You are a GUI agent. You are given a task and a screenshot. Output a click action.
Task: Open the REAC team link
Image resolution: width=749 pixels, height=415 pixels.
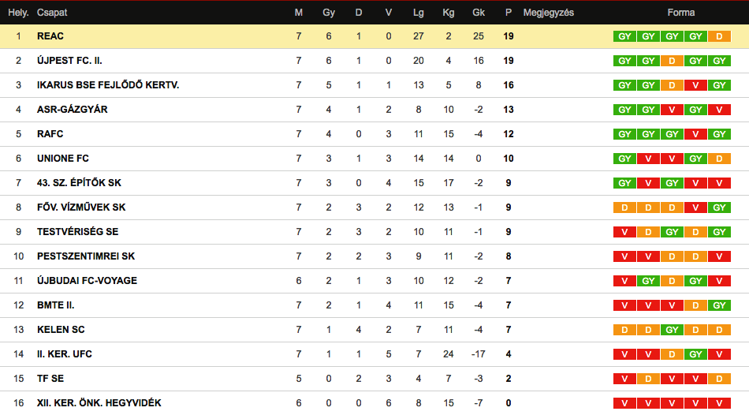pyautogui.click(x=50, y=36)
